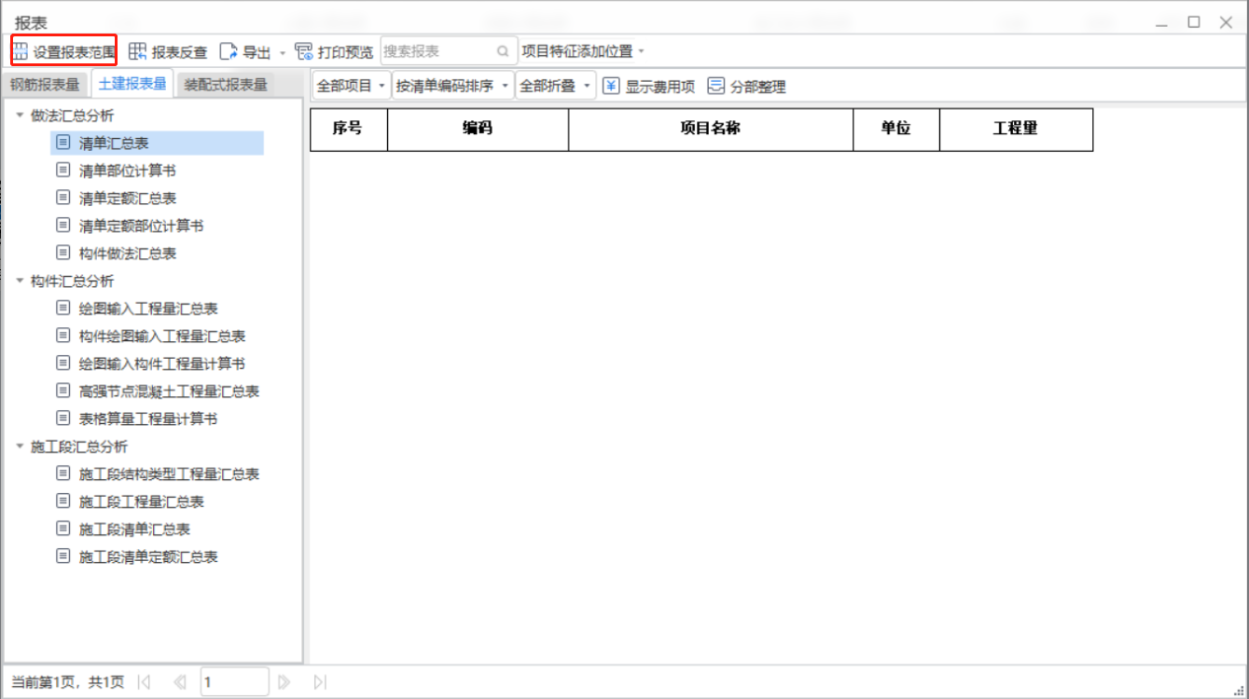
Task: Click document icon beside 高强节点混凝土工程量汇总表
Action: (63, 391)
